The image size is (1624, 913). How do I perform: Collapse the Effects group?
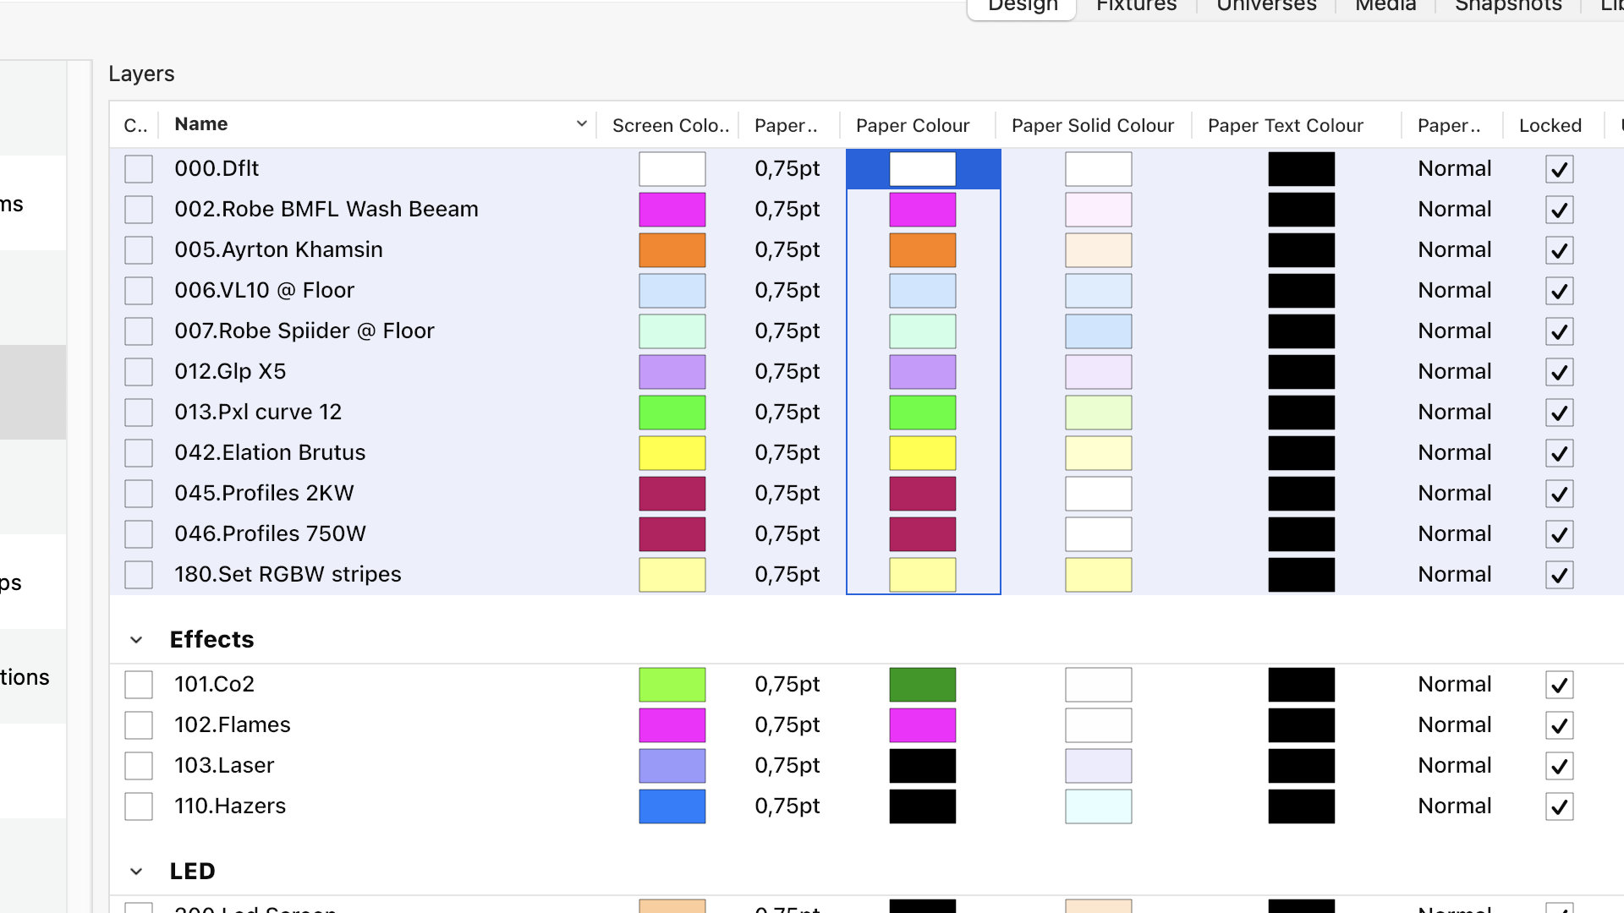(136, 640)
